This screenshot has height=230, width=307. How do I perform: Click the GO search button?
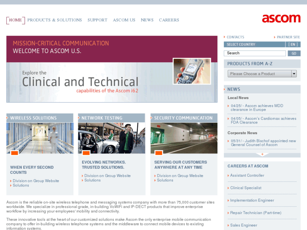[294, 53]
